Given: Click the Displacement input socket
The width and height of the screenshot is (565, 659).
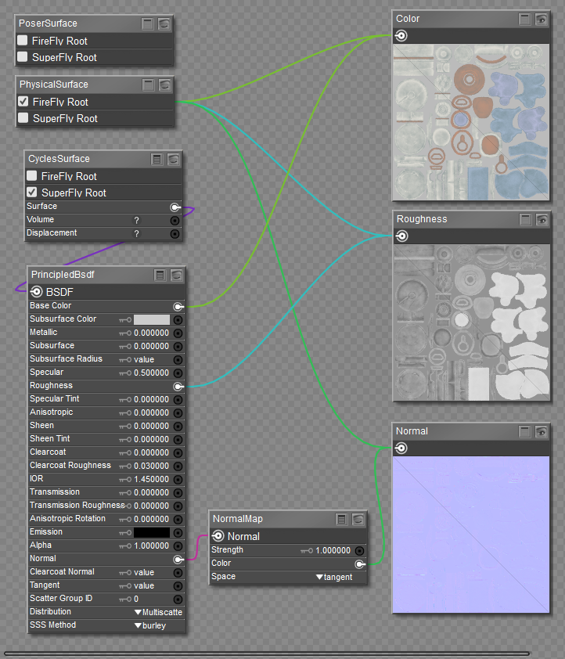Looking at the screenshot, I should 175,234.
